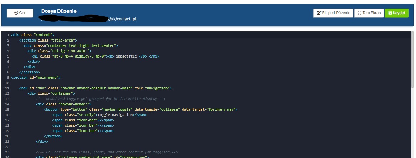Place cursor on the navbar-header div line

[63, 104]
